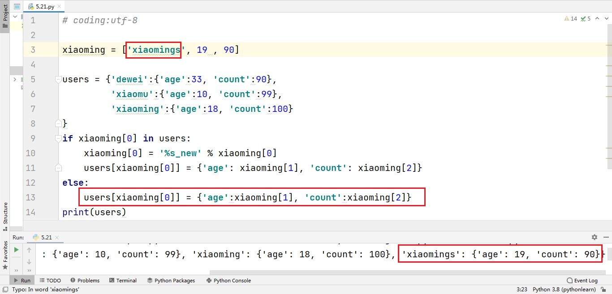
Task: Click fold end marker at line 11
Action: [x=58, y=168]
